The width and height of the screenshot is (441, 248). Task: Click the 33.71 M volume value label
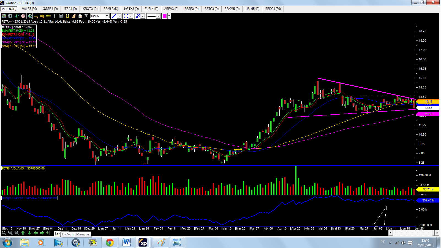point(428,189)
